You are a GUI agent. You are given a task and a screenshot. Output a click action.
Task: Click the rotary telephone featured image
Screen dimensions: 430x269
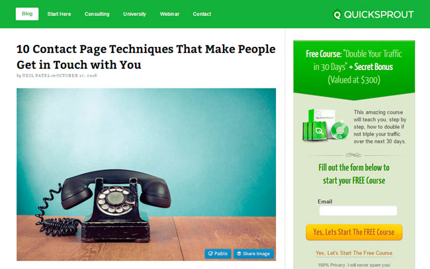[146, 174]
